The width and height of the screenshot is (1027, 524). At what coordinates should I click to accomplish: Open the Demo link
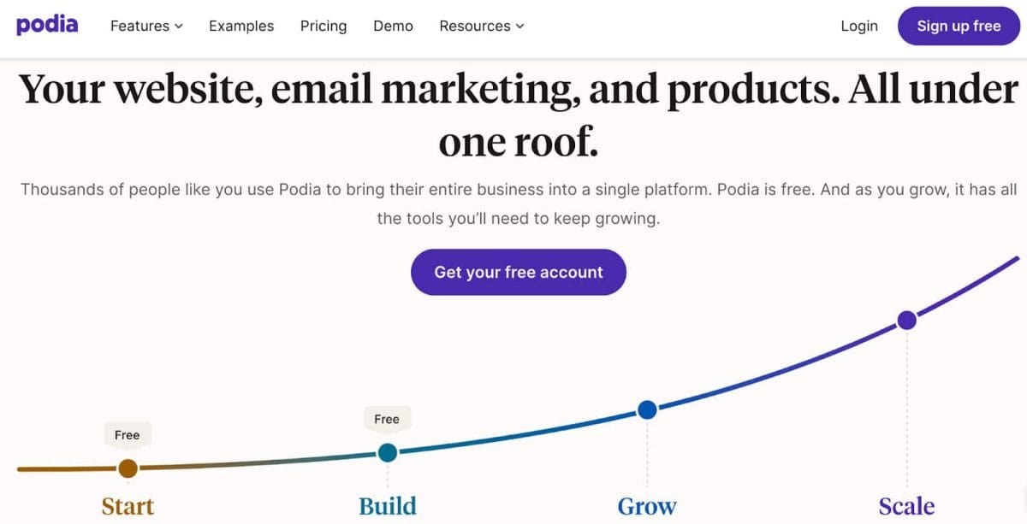coord(393,26)
